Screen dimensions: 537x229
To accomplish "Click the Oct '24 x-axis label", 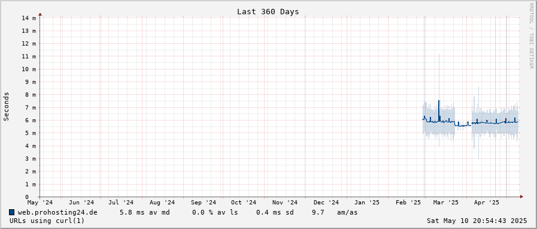I will tap(243, 203).
